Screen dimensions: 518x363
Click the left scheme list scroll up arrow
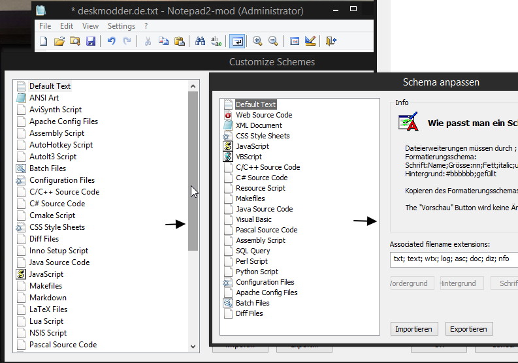click(193, 87)
